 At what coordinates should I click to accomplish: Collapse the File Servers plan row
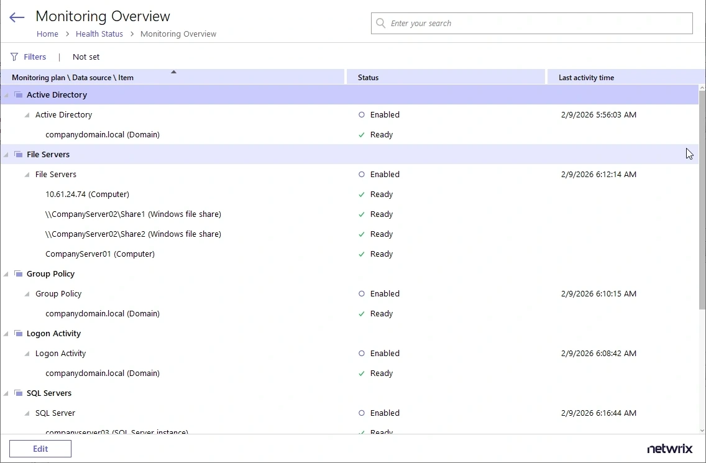26,174
